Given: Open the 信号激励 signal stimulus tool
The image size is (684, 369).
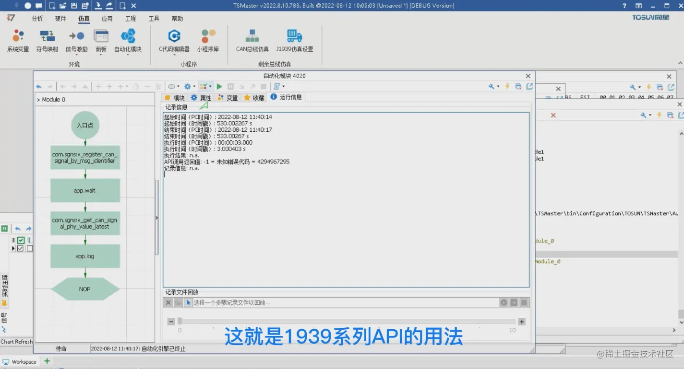Looking at the screenshot, I should click(76, 40).
